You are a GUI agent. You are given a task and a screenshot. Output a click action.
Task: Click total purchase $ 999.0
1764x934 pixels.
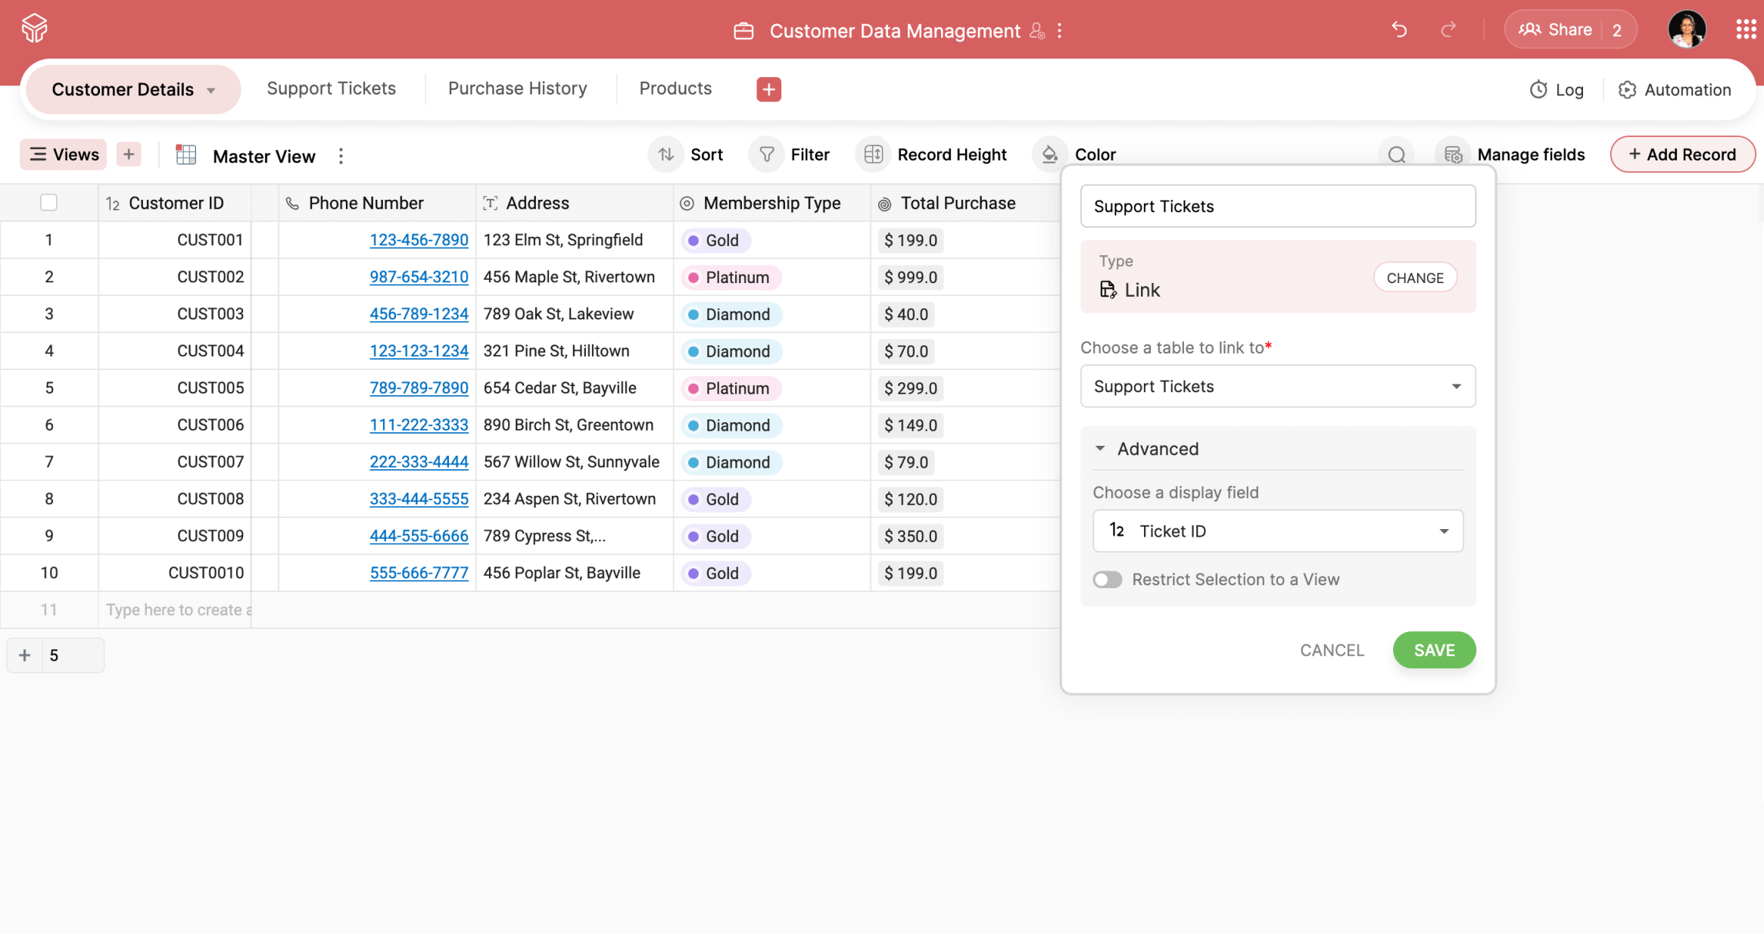(911, 277)
